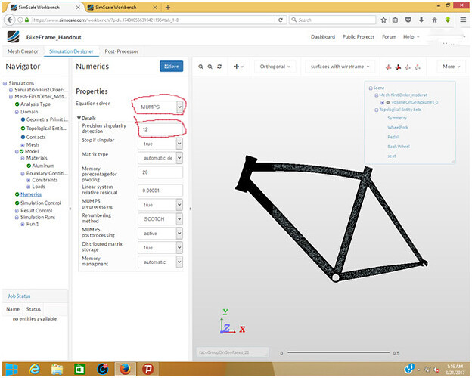Open a new browser tab with plus

pos(168,8)
